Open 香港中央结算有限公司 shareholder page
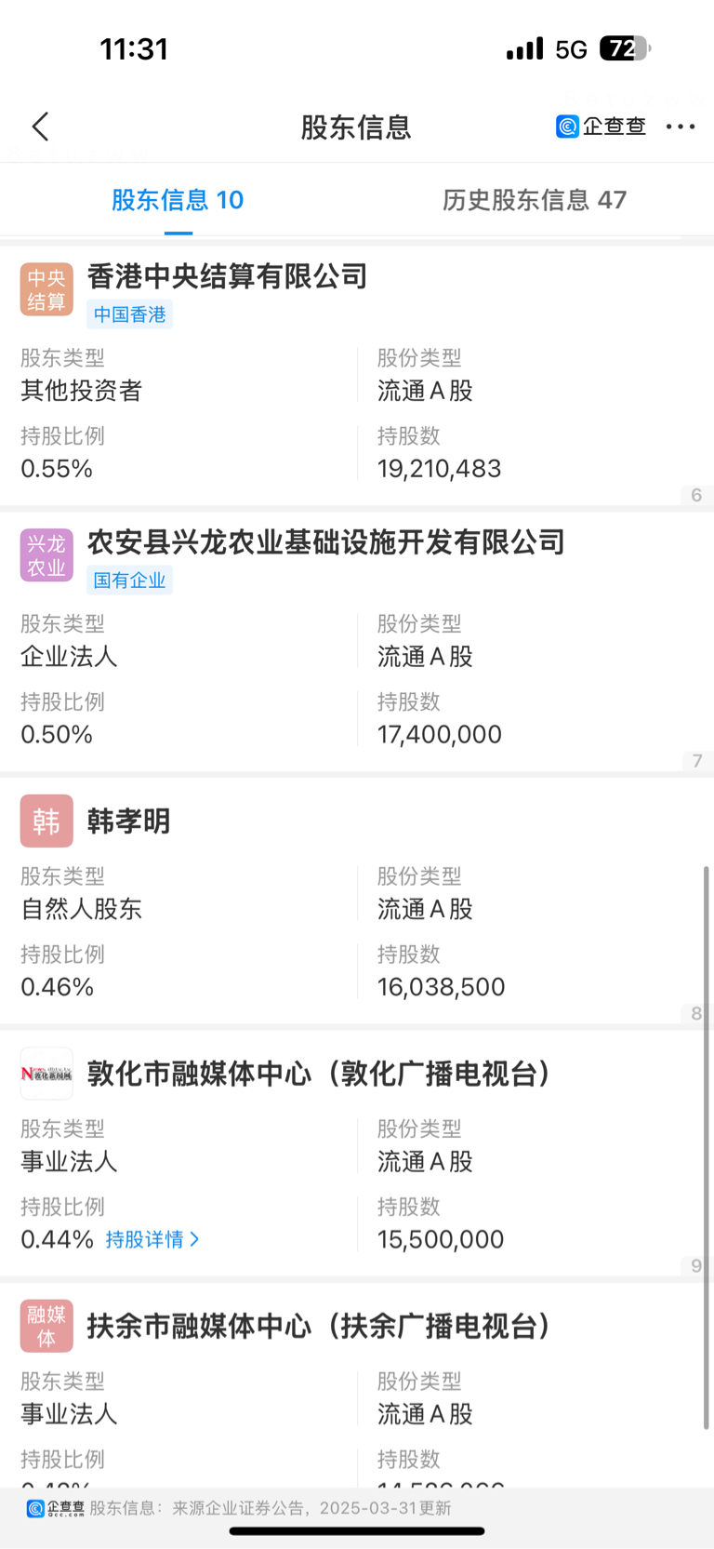714x1549 pixels. 228,276
